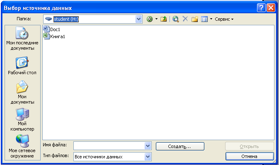Click the Help question mark button
The height and width of the screenshot is (165, 279).
coord(261,8)
